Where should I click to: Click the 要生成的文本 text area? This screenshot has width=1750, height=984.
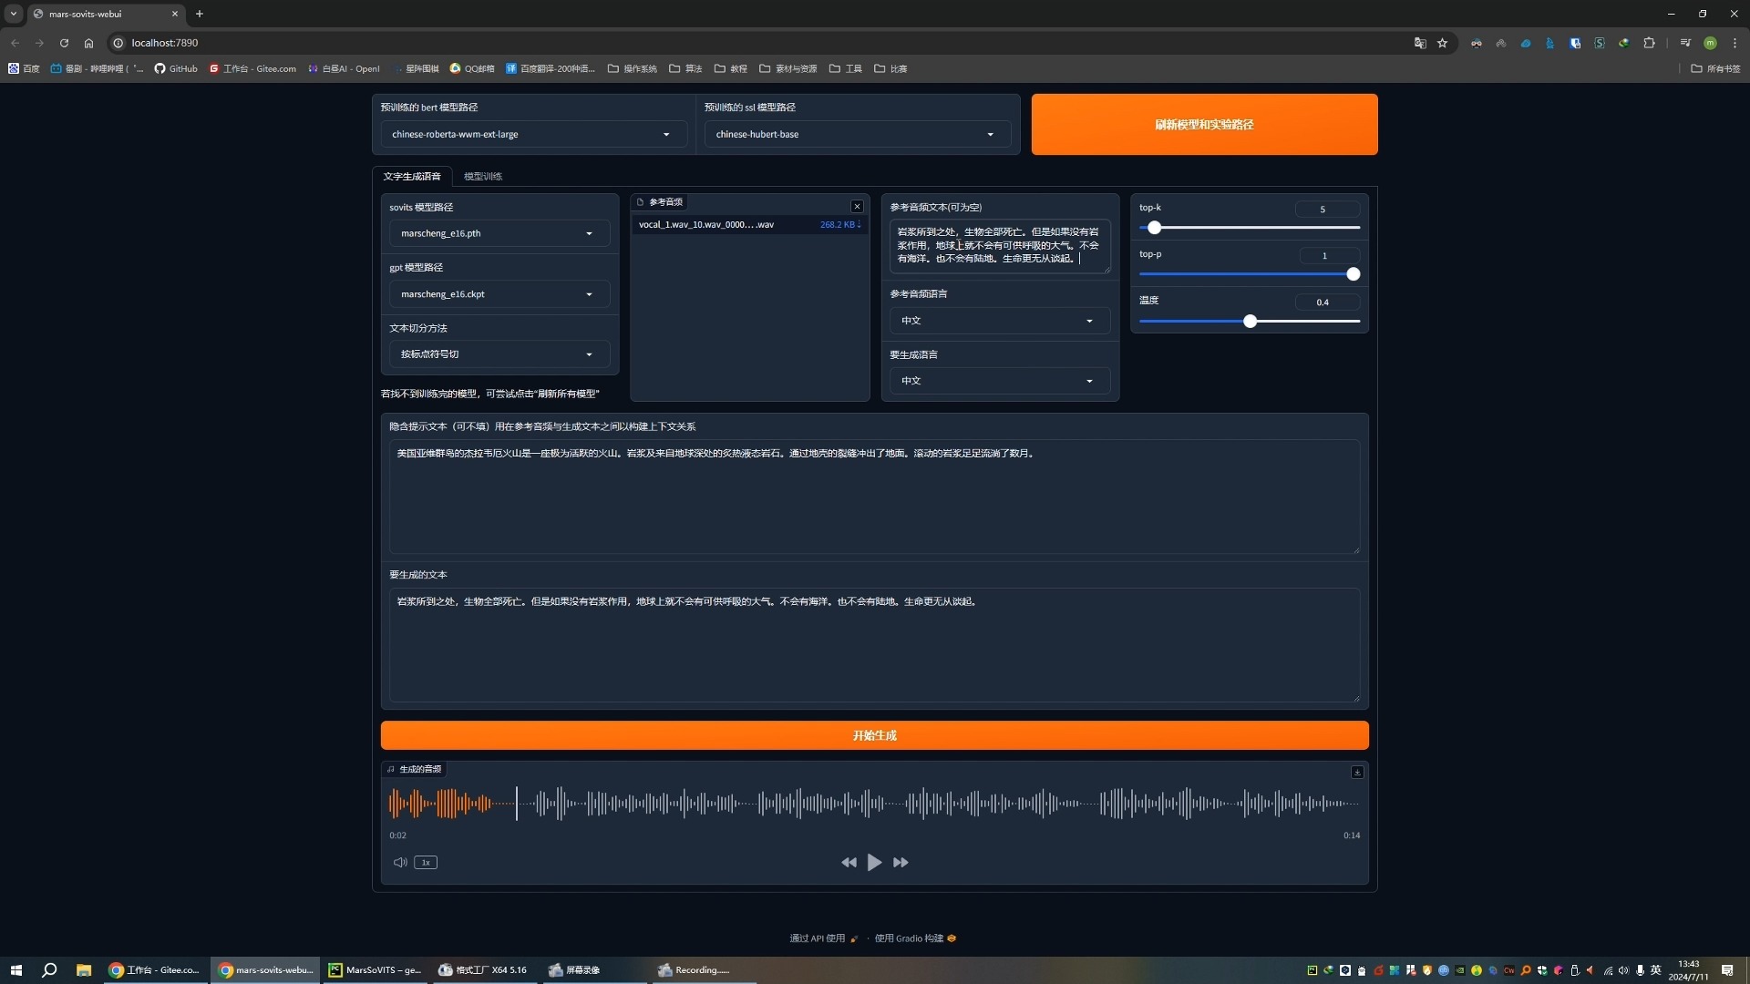point(874,644)
